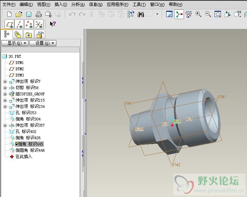Open the 窗口(W) menu

(x=157, y=5)
